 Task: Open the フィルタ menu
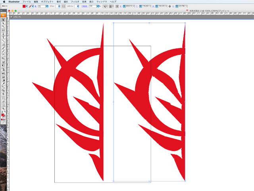tap(75, 2)
